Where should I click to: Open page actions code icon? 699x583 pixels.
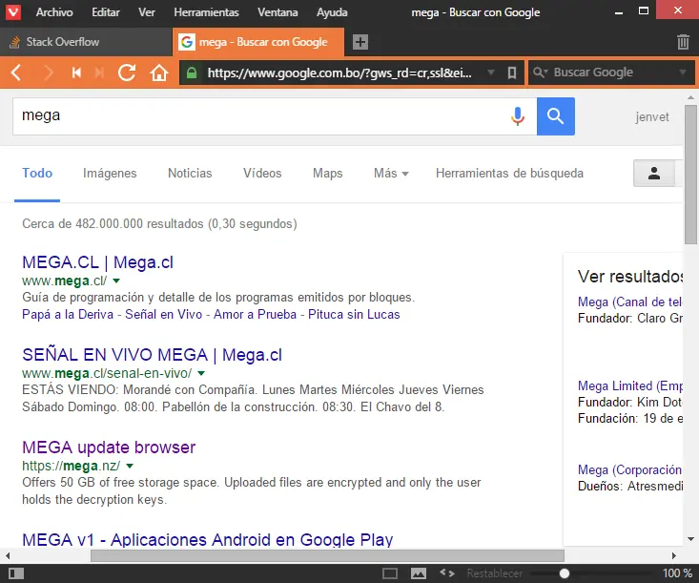tap(447, 573)
